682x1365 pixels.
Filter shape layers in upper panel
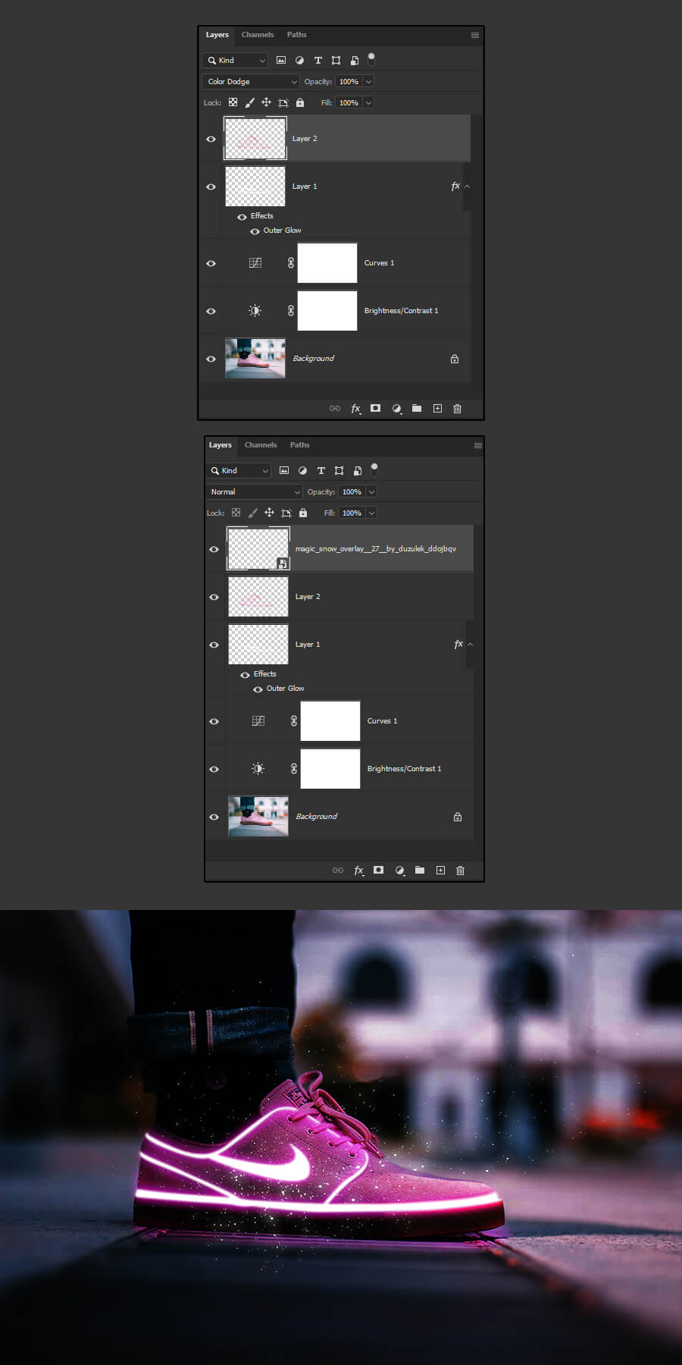point(336,61)
